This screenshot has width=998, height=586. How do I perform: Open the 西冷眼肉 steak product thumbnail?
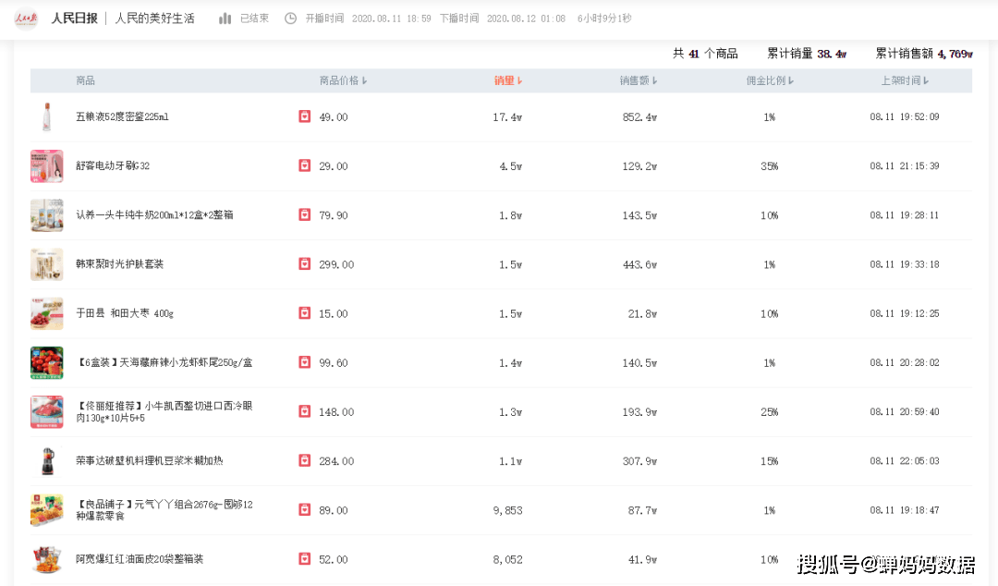click(46, 411)
